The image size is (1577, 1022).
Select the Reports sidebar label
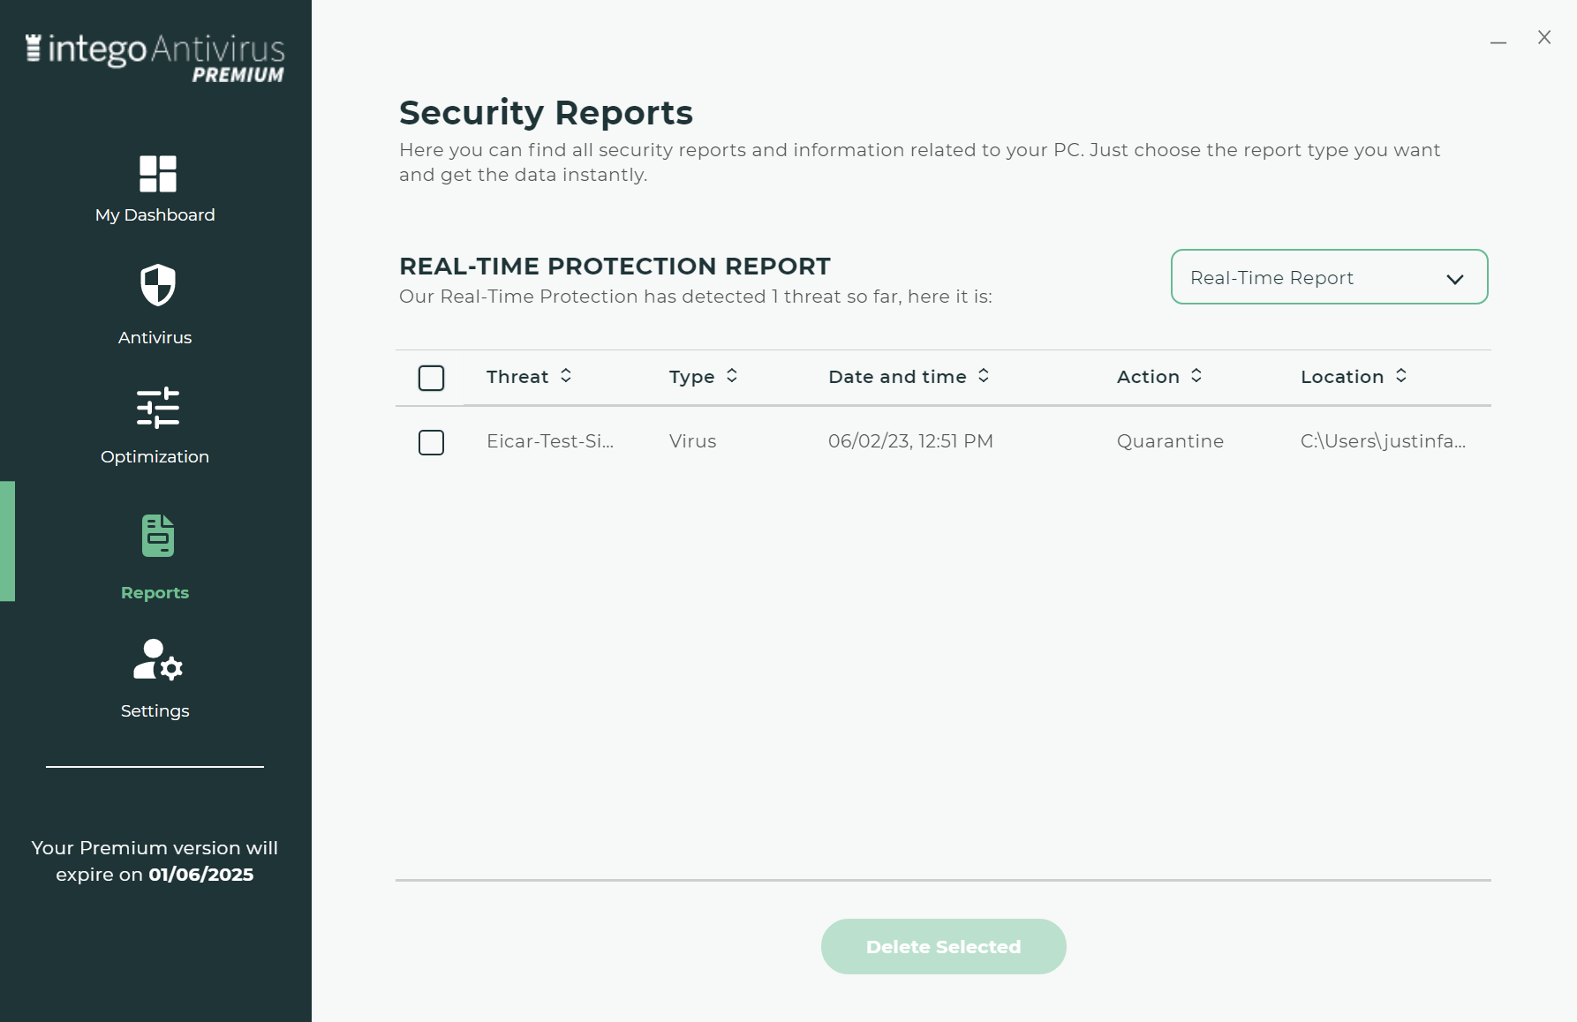pos(155,593)
